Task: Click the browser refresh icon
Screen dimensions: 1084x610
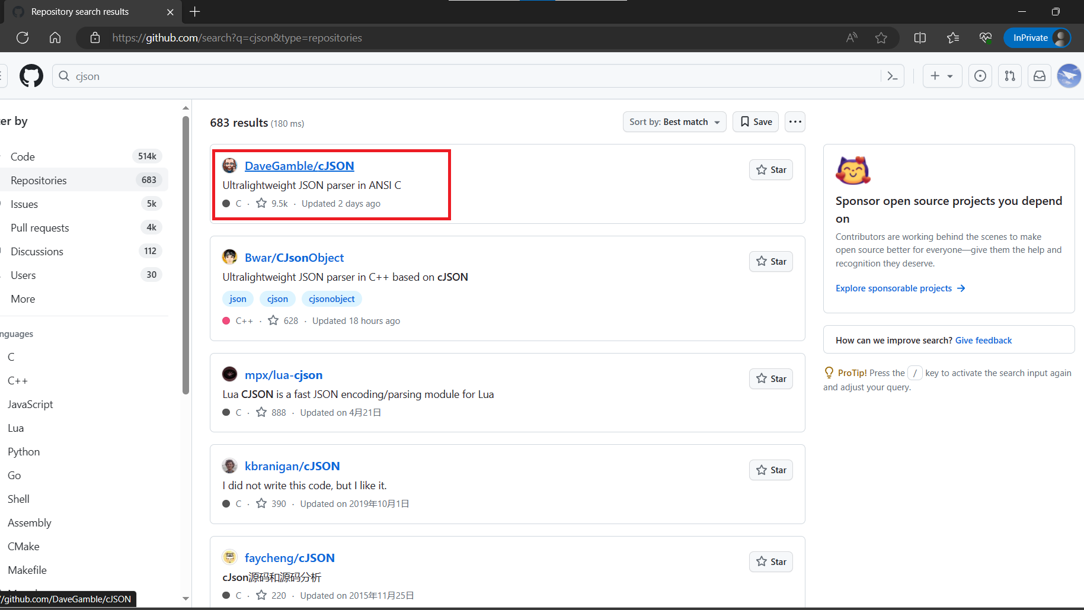Action: pyautogui.click(x=23, y=38)
